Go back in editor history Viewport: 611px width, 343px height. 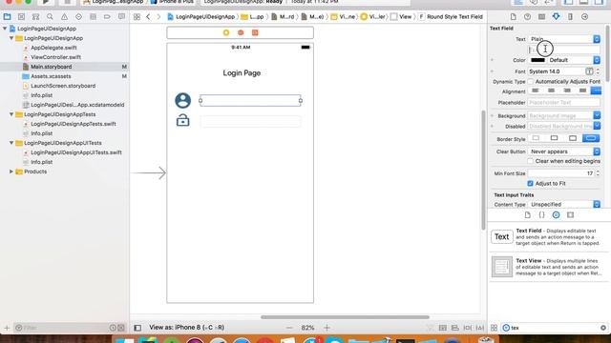click(148, 17)
